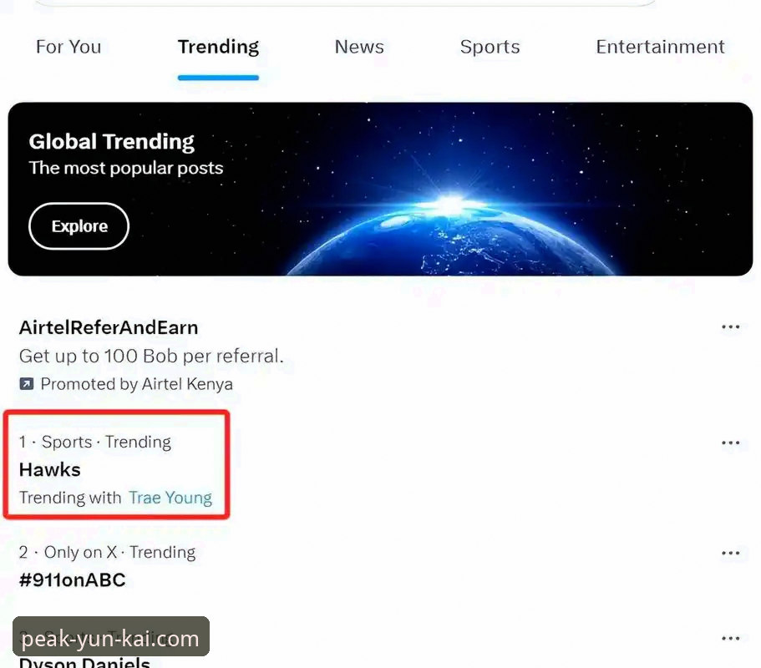Open more options for AirtelReferAndEarn trend

pyautogui.click(x=730, y=327)
